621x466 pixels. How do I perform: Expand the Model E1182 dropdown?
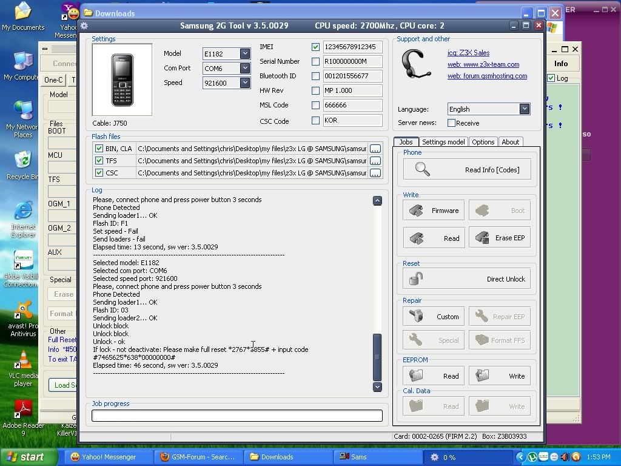[x=245, y=53]
